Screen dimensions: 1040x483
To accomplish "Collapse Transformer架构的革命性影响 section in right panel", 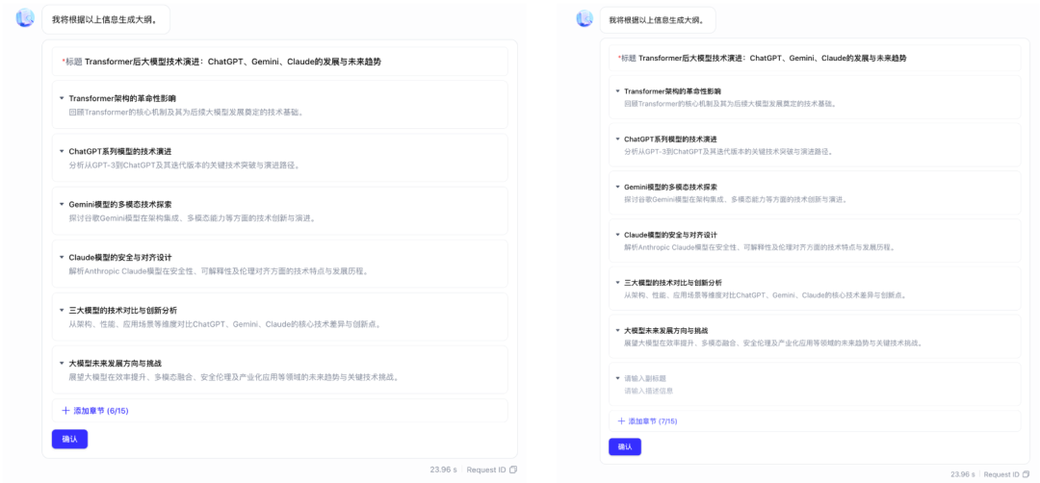I will pyautogui.click(x=617, y=91).
